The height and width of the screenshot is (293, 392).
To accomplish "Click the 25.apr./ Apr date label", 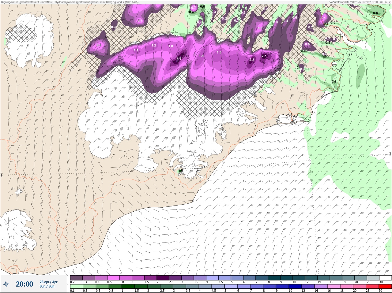I will tap(48, 282).
